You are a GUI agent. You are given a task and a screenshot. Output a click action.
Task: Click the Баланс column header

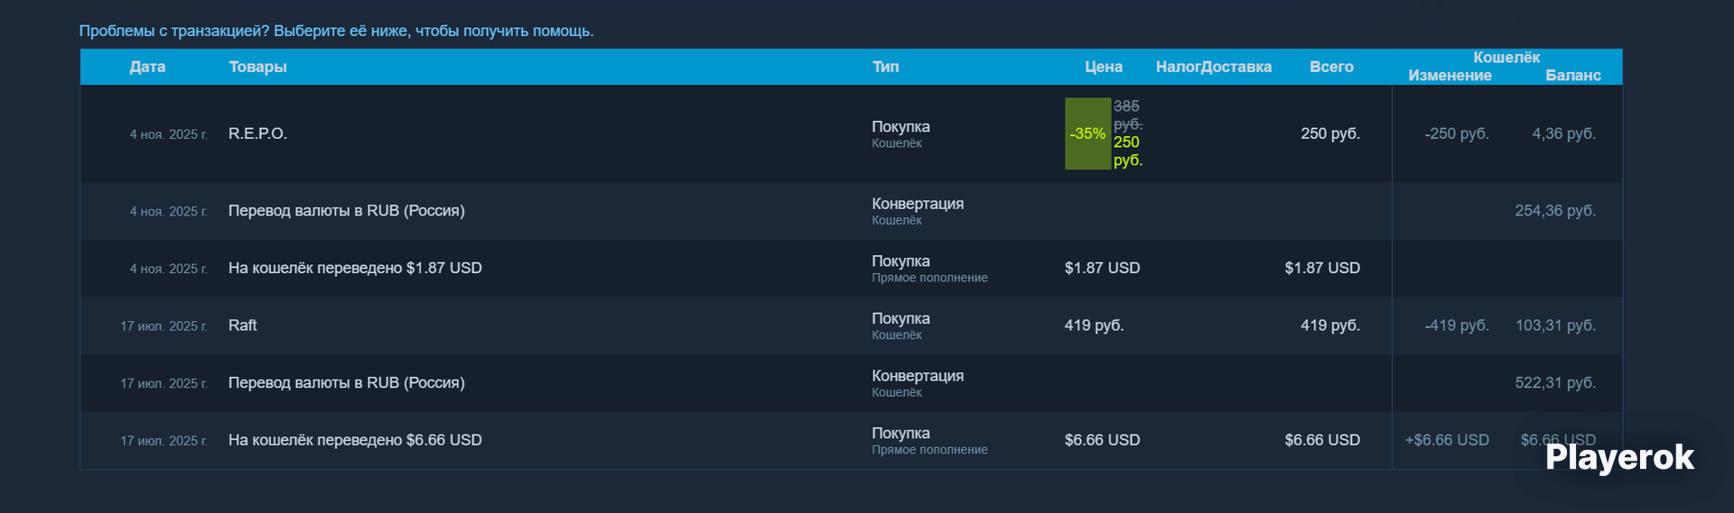tap(1572, 76)
